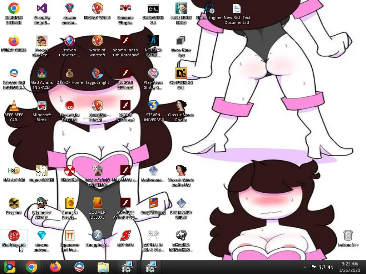
Task: Select GAS STATION TWEAKERS plant icon
Action: click(x=97, y=176)
